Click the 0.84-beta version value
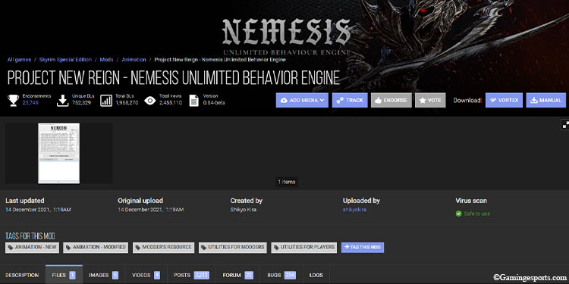569x284 pixels. (214, 103)
